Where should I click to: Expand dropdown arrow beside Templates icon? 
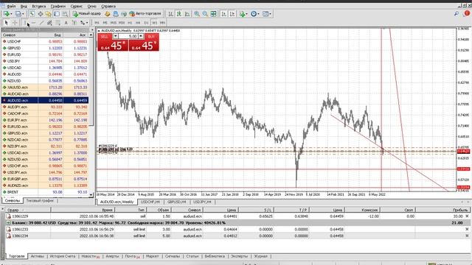click(270, 14)
